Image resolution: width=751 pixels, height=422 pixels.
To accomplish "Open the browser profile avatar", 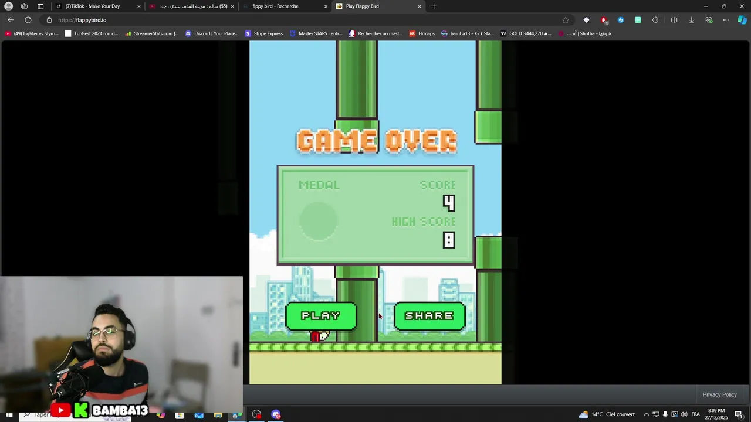I will pos(9,6).
